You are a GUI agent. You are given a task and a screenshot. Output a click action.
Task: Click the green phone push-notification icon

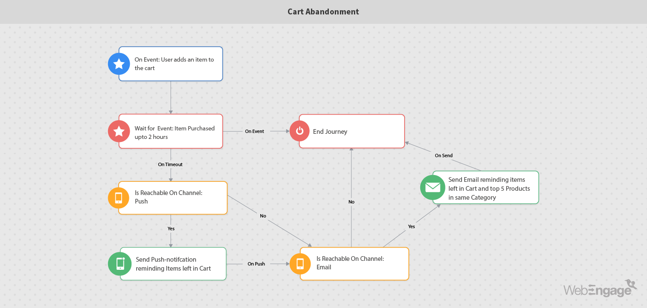tap(120, 264)
